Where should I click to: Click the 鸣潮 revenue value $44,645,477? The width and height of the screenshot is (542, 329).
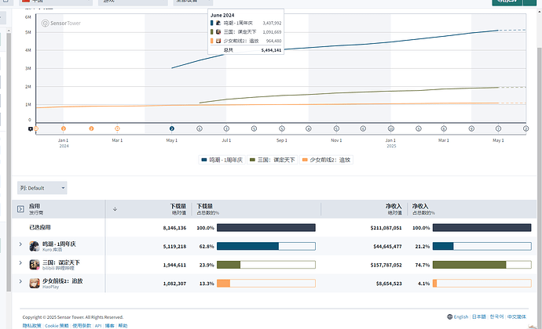coord(387,247)
